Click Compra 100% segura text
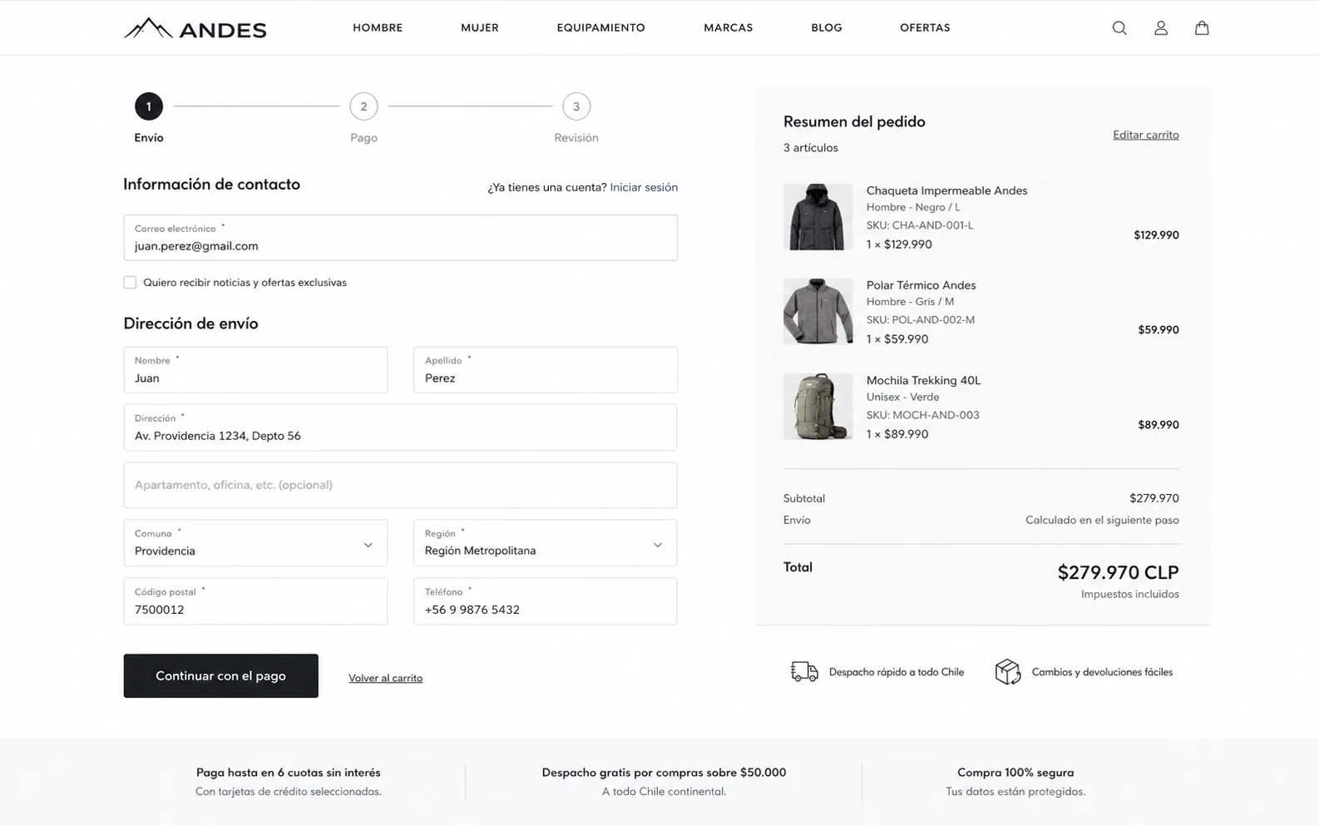The width and height of the screenshot is (1319, 825). click(x=1015, y=773)
